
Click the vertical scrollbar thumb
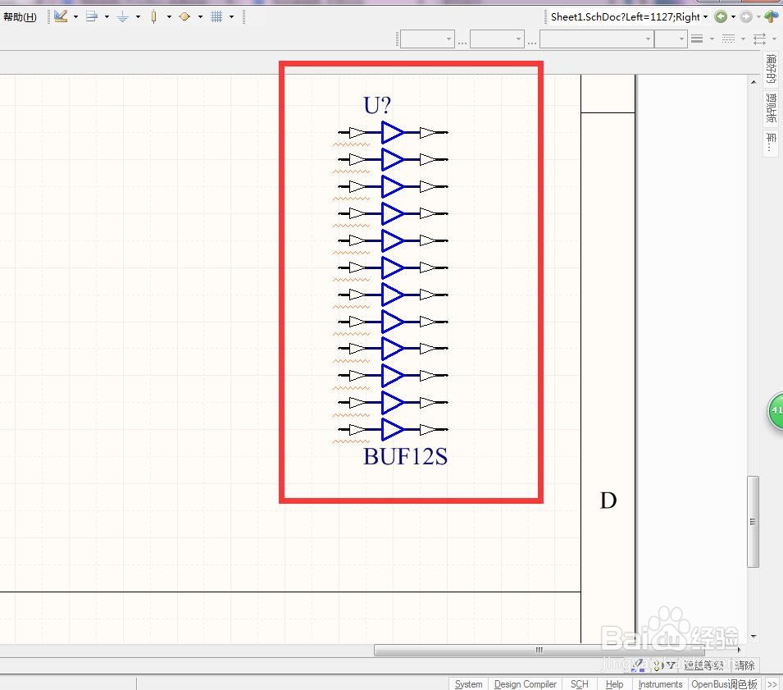pos(753,522)
